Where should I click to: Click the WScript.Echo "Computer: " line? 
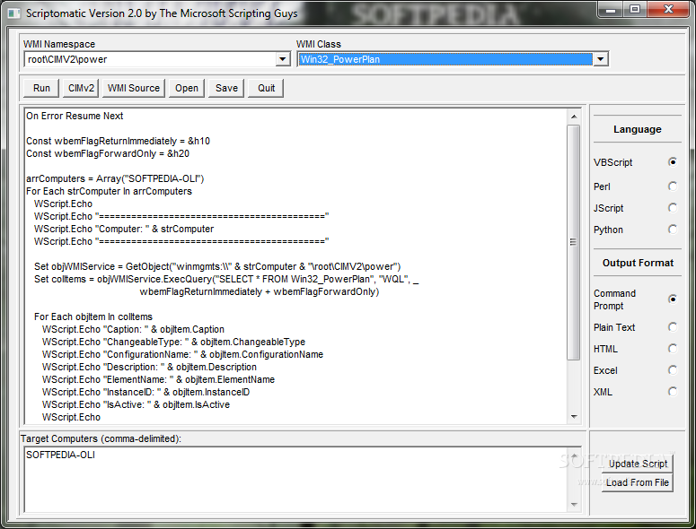(124, 229)
